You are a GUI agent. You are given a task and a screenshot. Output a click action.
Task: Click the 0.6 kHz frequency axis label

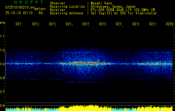(x=2, y=105)
